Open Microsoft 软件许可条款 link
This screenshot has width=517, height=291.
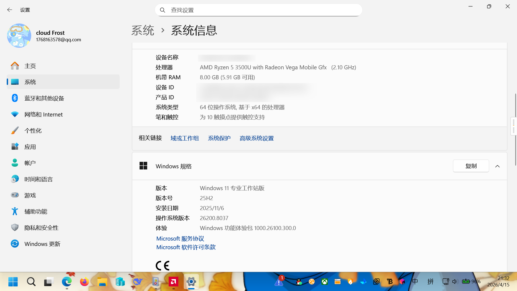pyautogui.click(x=186, y=247)
